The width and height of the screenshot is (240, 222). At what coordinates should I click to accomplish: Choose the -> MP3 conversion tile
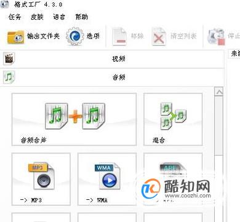tap(41, 179)
